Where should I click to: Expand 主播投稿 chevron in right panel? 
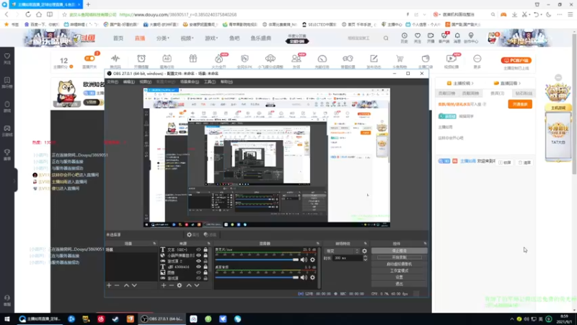pos(472,83)
